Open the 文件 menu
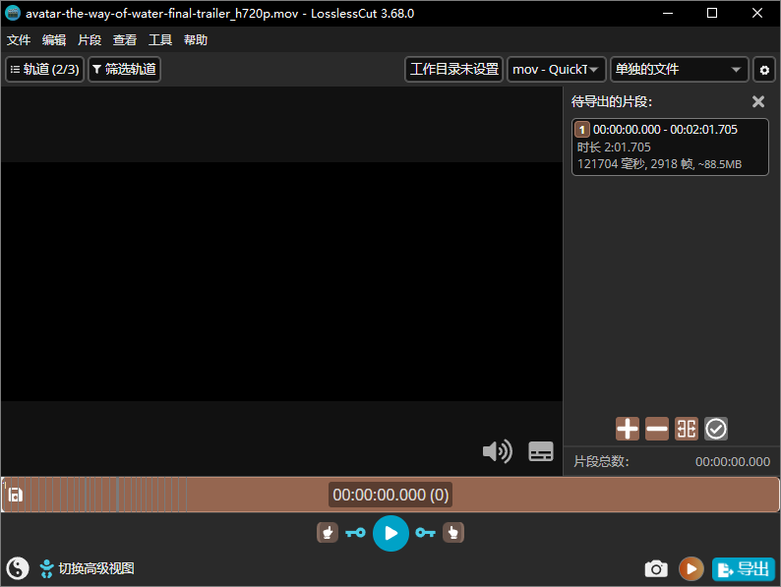 tap(19, 40)
